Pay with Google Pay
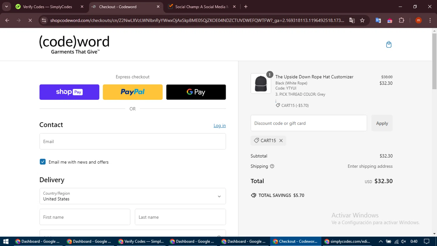 (x=196, y=92)
